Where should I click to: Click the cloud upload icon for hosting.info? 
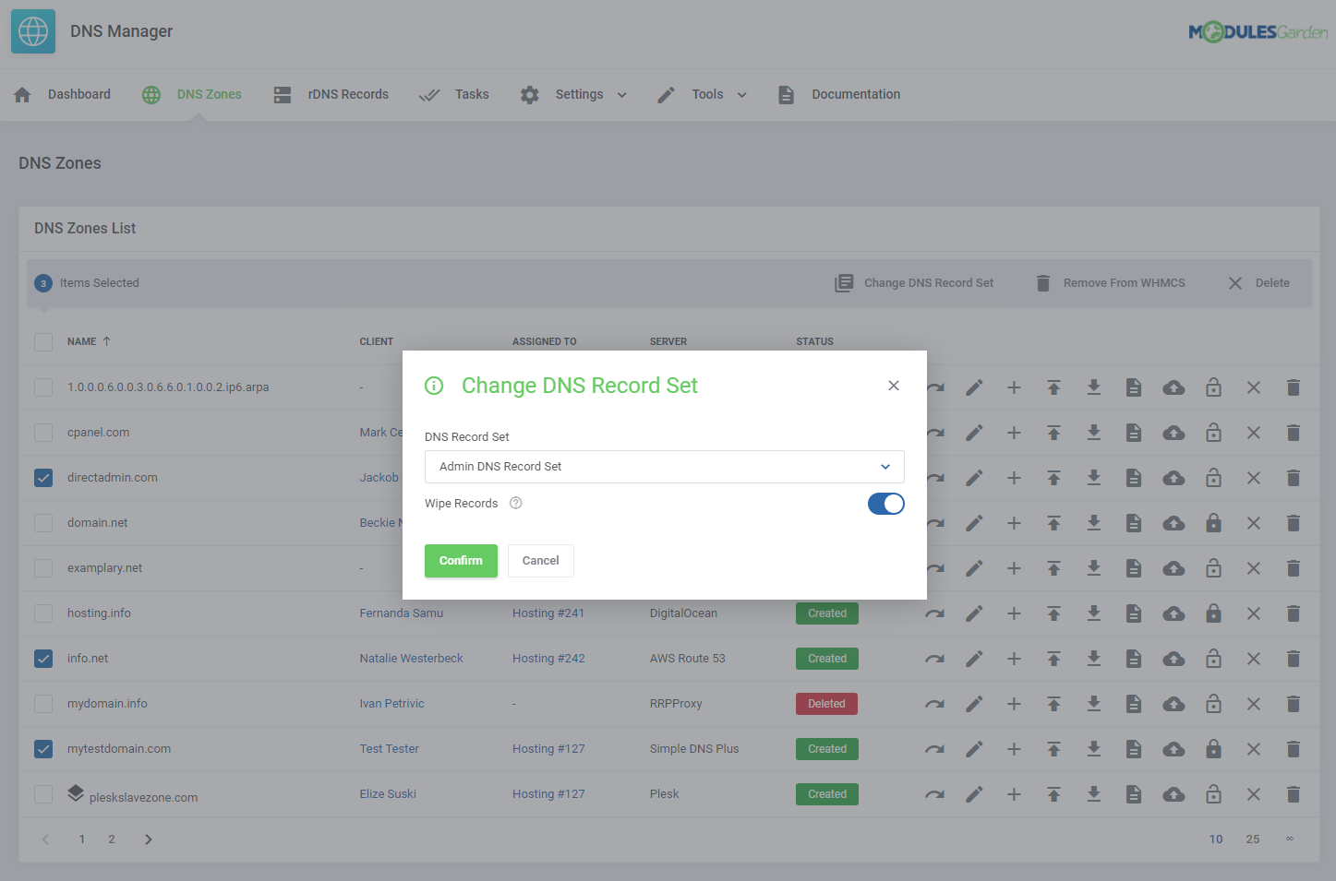click(1174, 613)
